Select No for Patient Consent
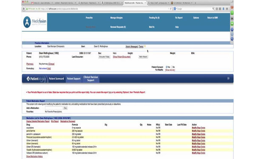255x159 pixels. tap(172, 67)
